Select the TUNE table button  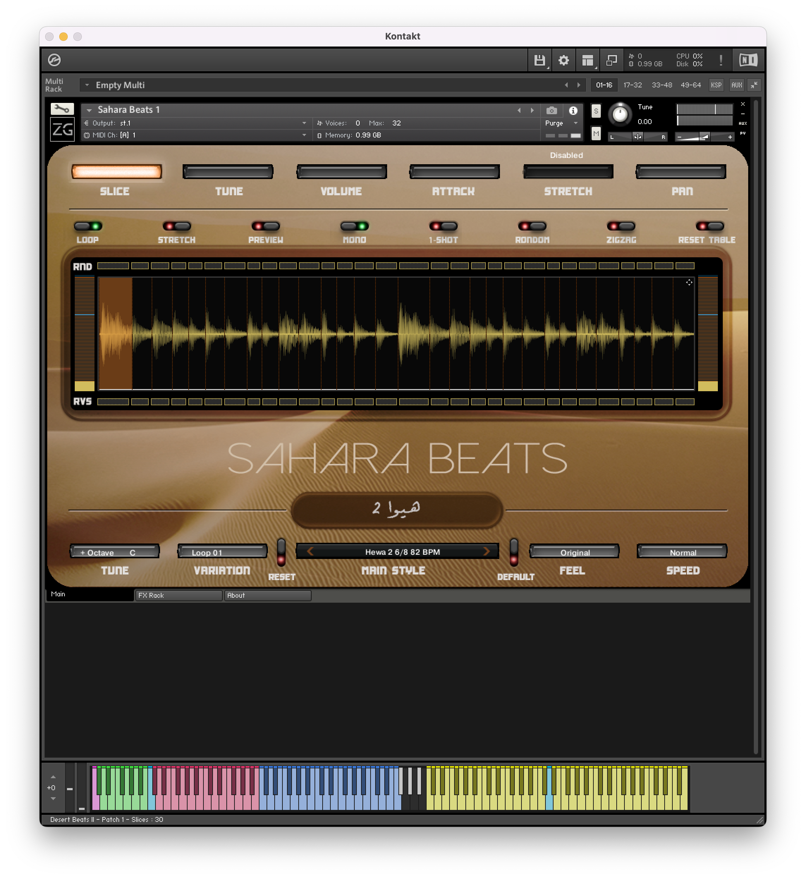tap(228, 172)
